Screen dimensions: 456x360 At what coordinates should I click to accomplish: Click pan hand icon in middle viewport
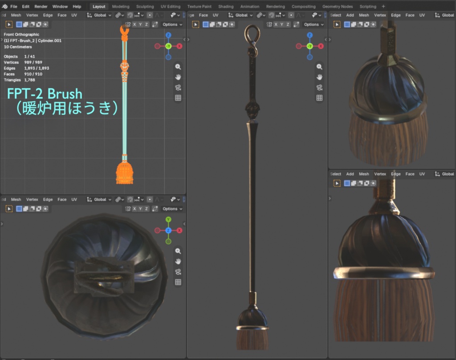[319, 77]
